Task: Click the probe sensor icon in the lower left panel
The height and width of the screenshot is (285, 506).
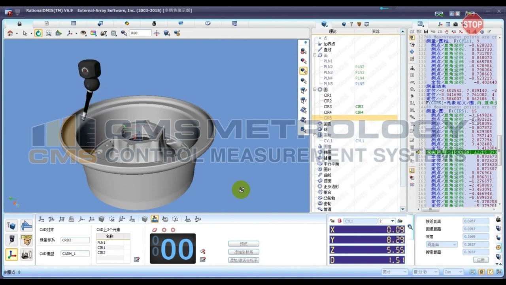Action: [x=12, y=240]
